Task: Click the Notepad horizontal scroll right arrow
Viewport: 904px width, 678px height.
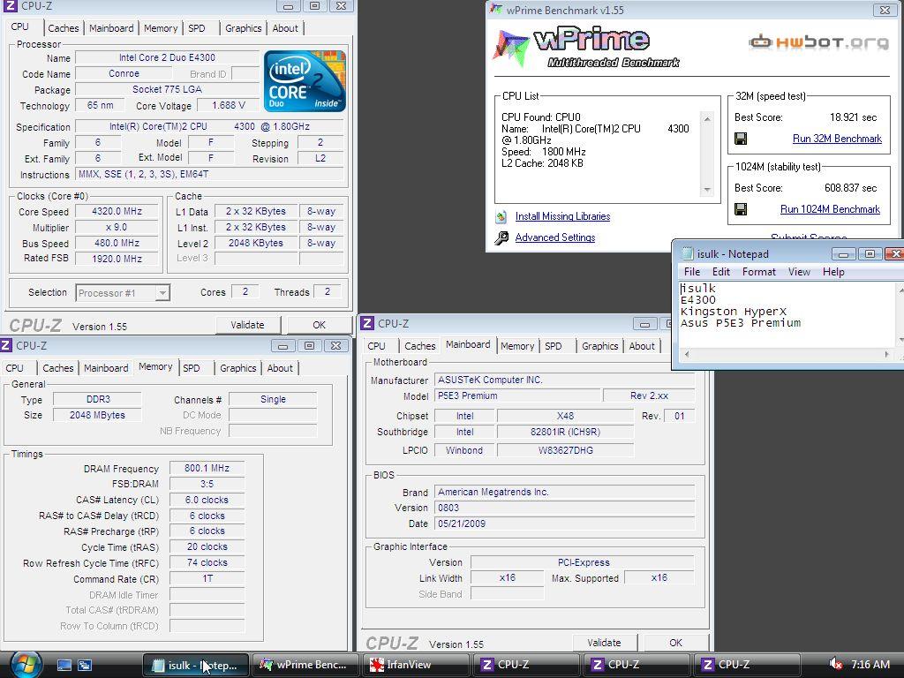Action: (x=886, y=354)
